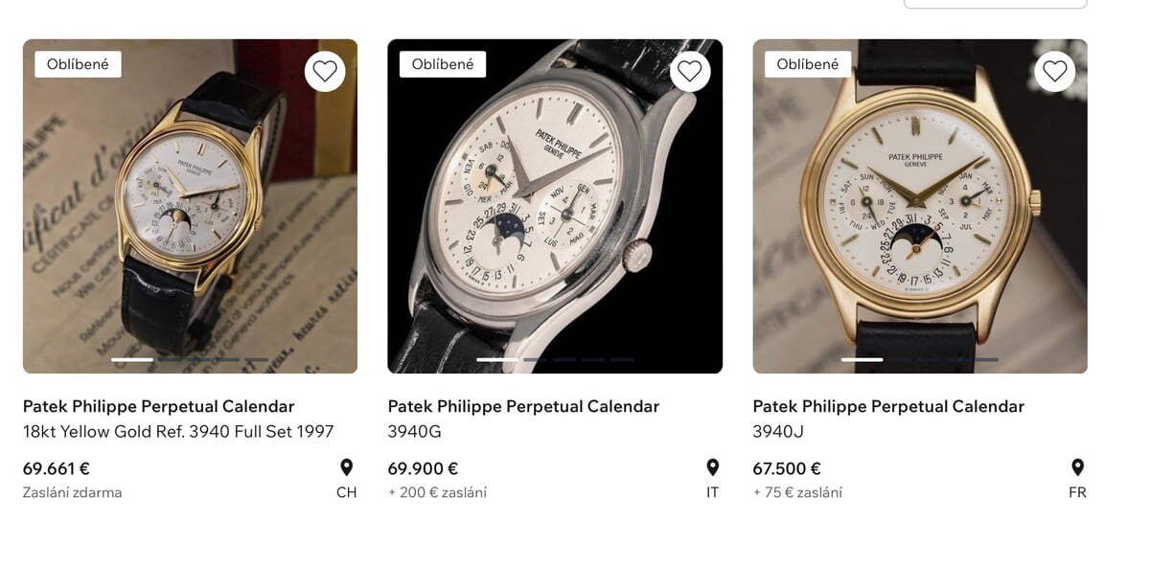The image size is (1150, 567).
Task: Select the Oblíbené badge on the first card
Action: tap(78, 63)
